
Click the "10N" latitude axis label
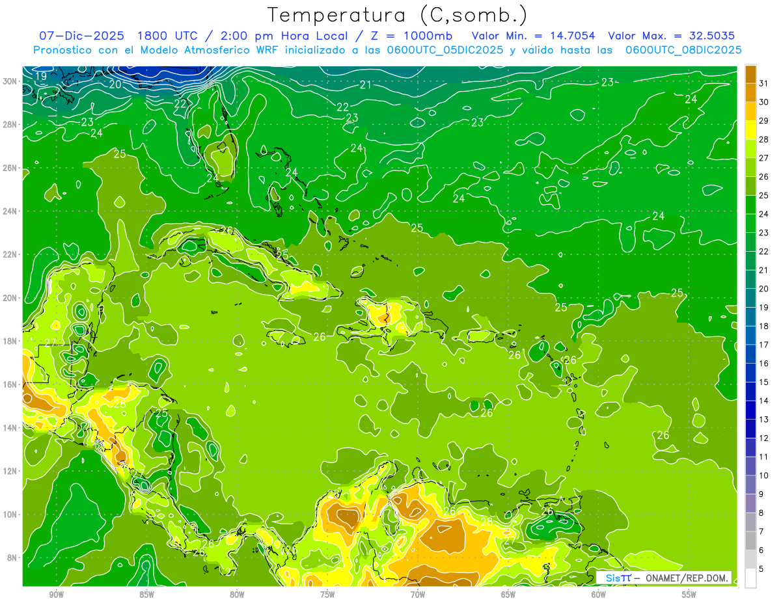point(9,514)
